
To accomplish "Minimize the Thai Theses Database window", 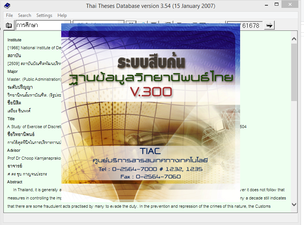I will point(266,5).
